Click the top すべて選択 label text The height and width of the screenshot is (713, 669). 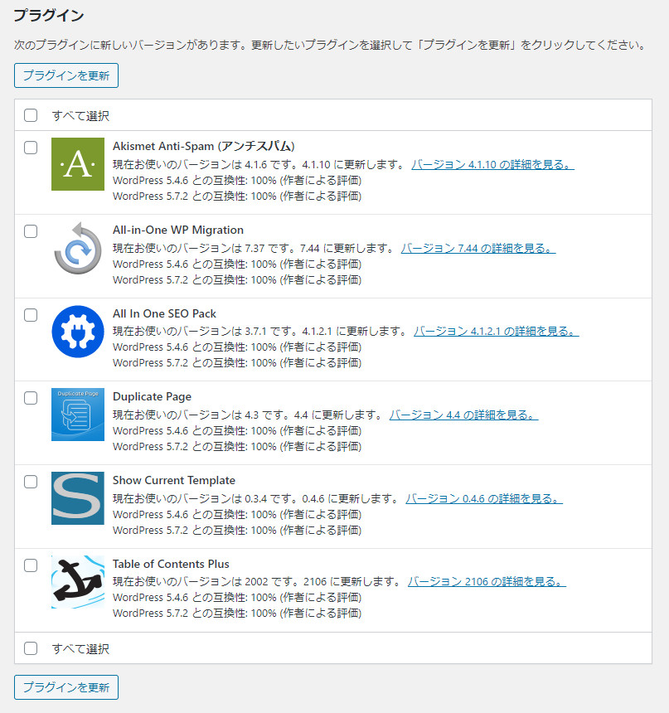click(80, 116)
